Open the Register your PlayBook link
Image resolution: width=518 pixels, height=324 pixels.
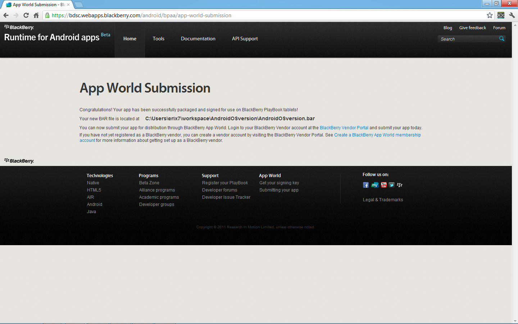pos(225,183)
